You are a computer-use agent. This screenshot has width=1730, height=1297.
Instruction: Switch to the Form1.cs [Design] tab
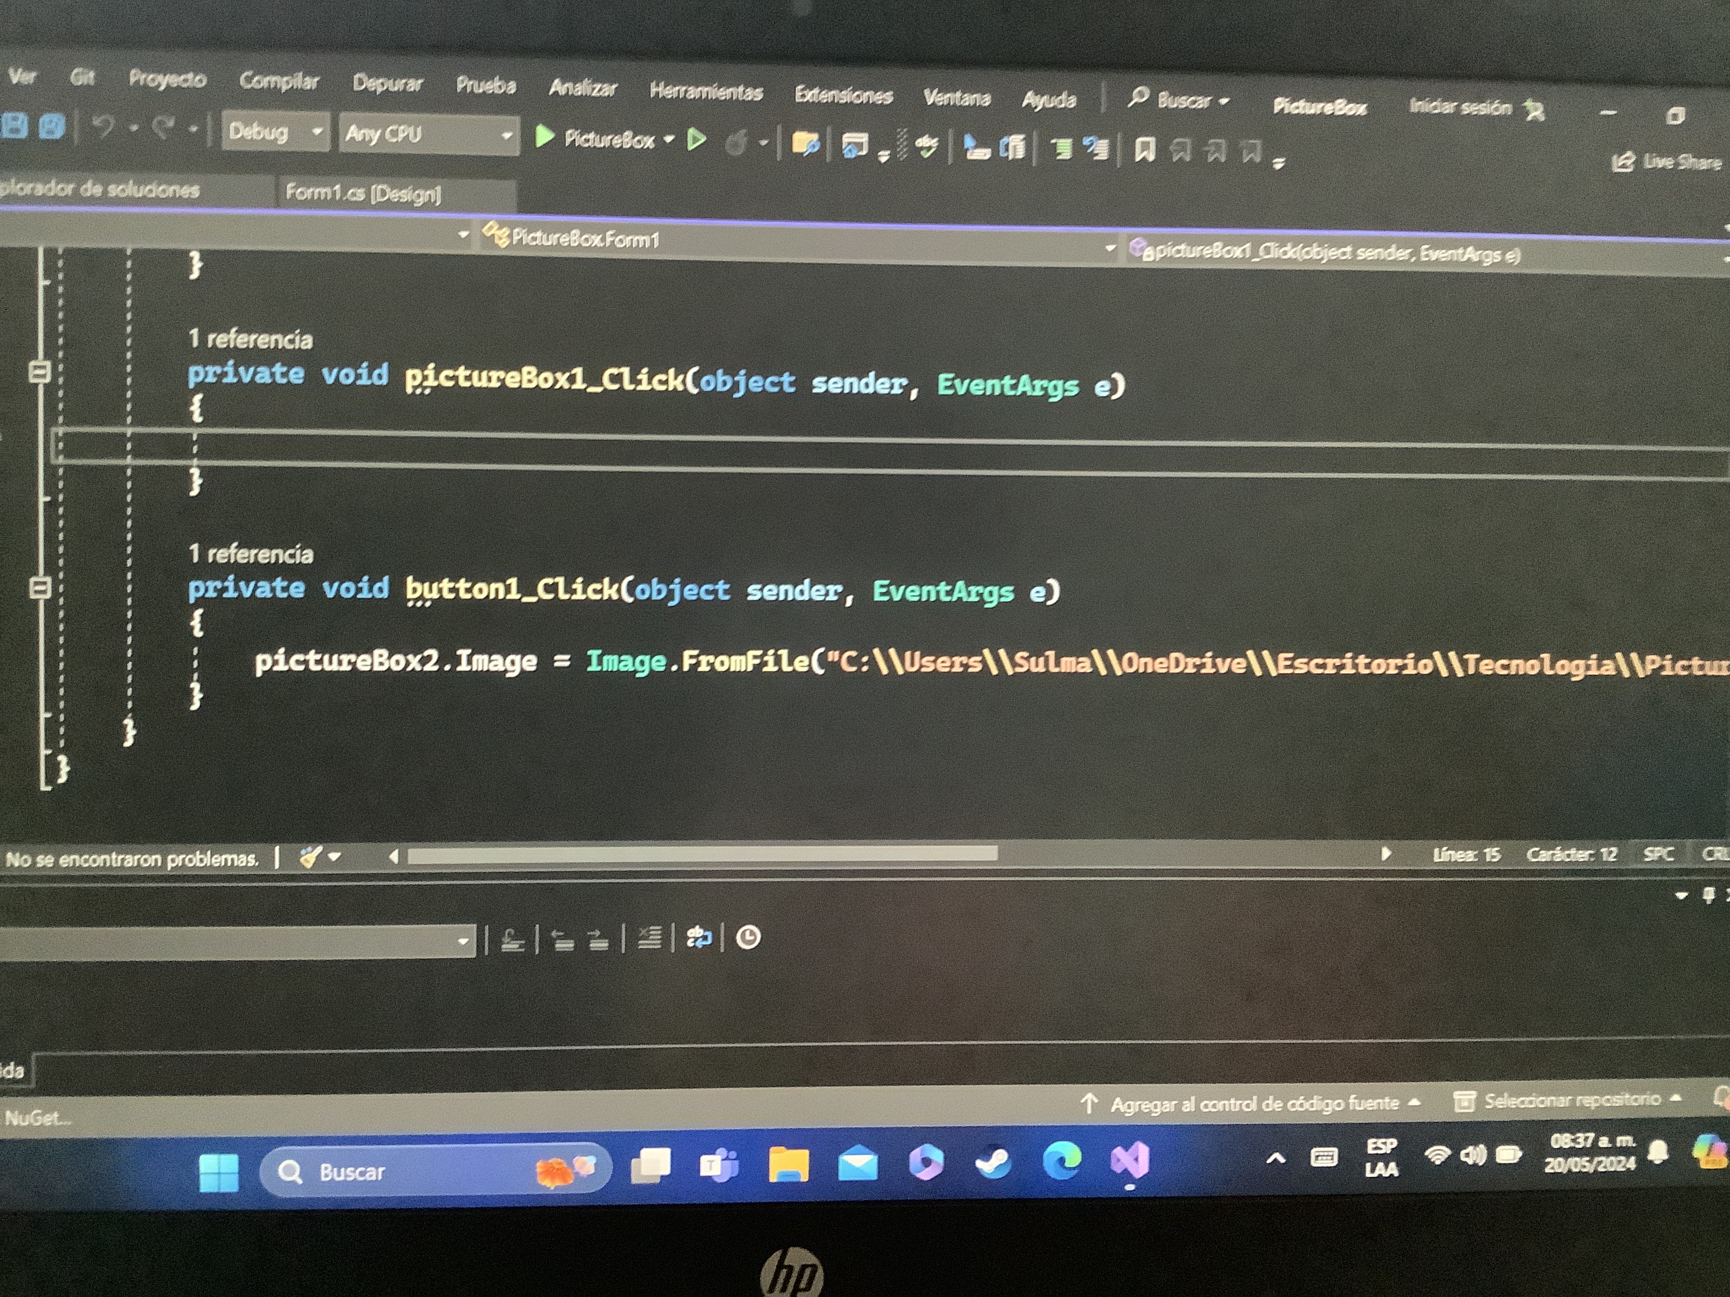pos(363,192)
